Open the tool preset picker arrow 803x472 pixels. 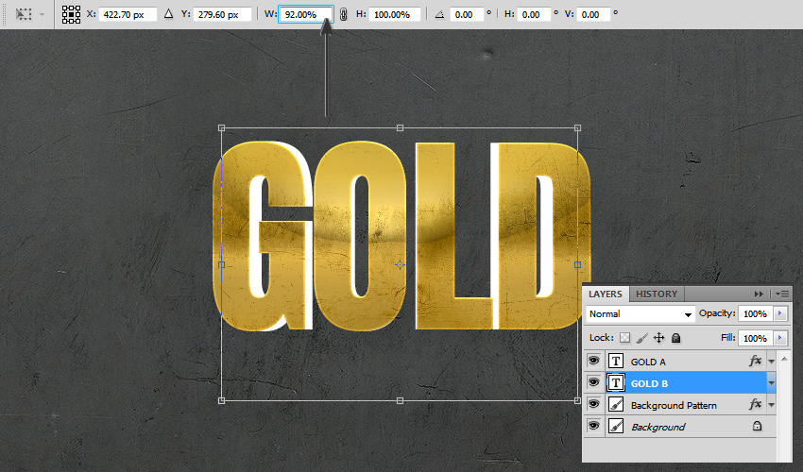click(42, 14)
